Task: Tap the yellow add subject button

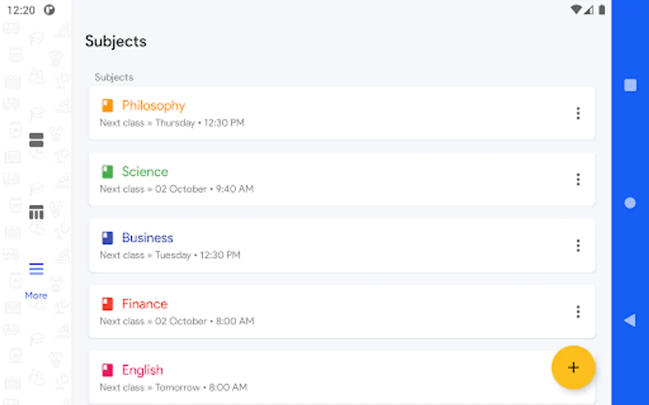Action: click(x=573, y=367)
